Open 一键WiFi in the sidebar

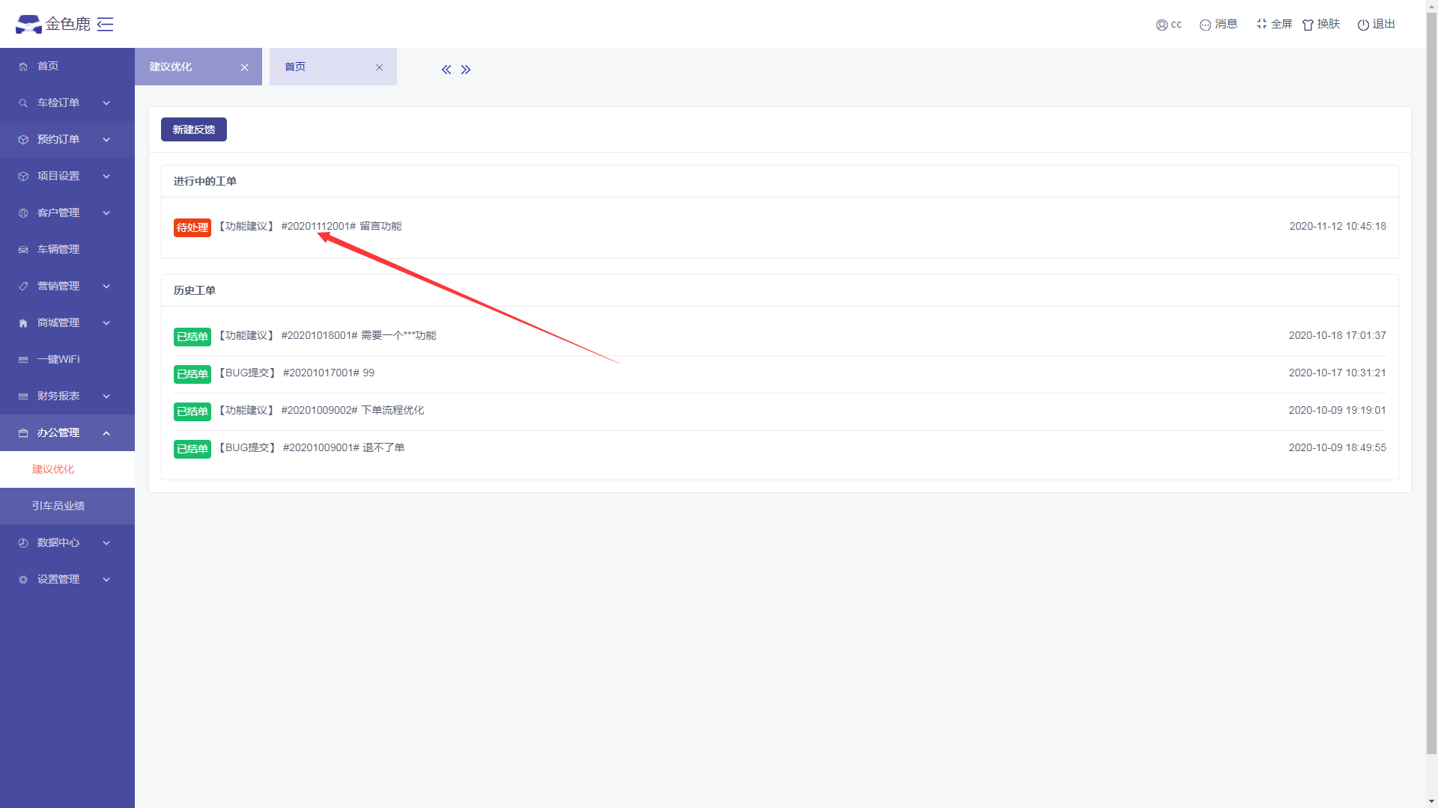[67, 360]
